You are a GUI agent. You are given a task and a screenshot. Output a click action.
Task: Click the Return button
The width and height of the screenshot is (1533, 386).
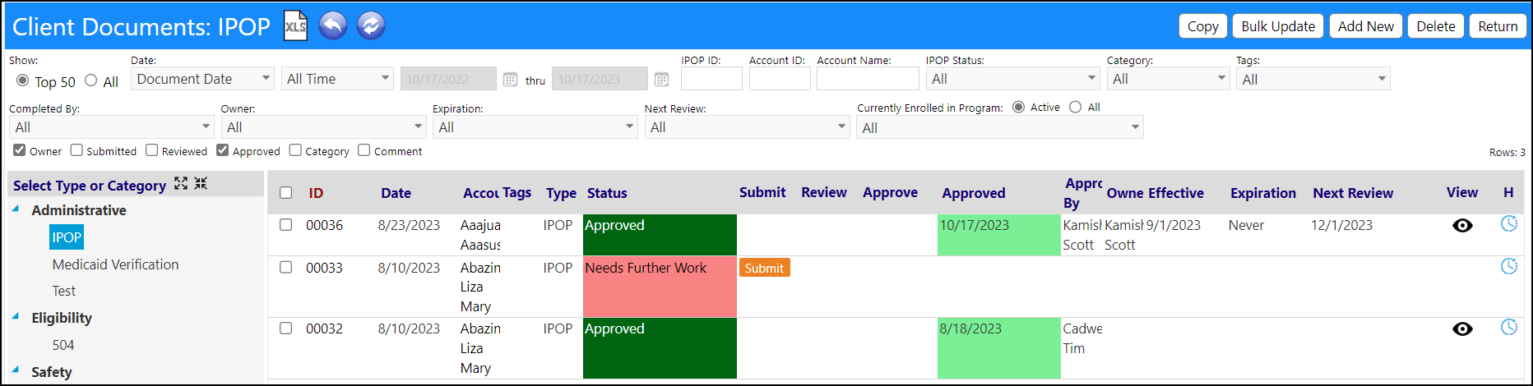pos(1498,26)
